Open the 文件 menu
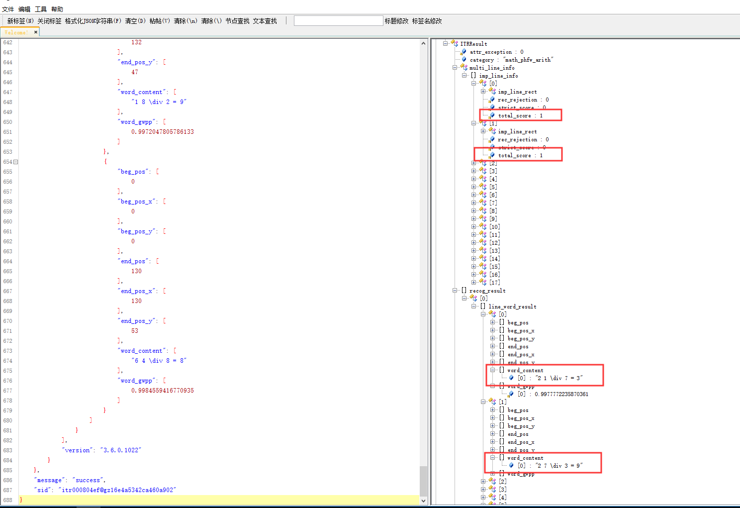This screenshot has height=508, width=740. pyautogui.click(x=8, y=9)
